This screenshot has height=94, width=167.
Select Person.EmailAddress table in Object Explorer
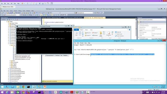[x=16, y=78]
